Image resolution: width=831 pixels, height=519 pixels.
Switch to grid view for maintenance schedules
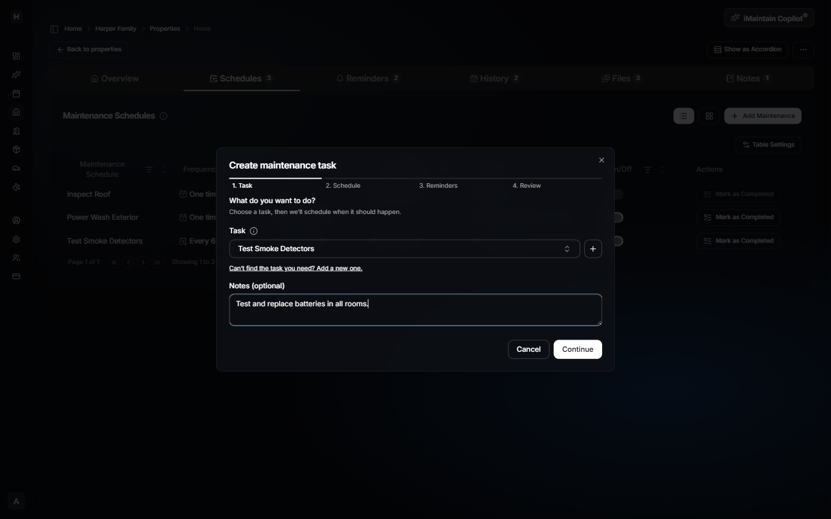point(709,116)
